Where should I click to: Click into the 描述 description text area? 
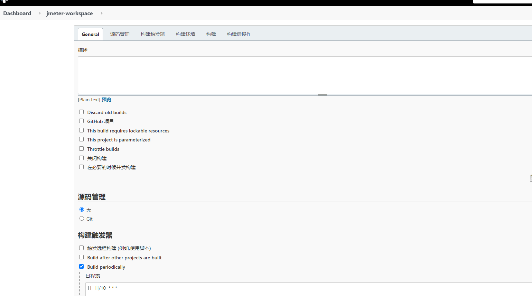click(305, 75)
